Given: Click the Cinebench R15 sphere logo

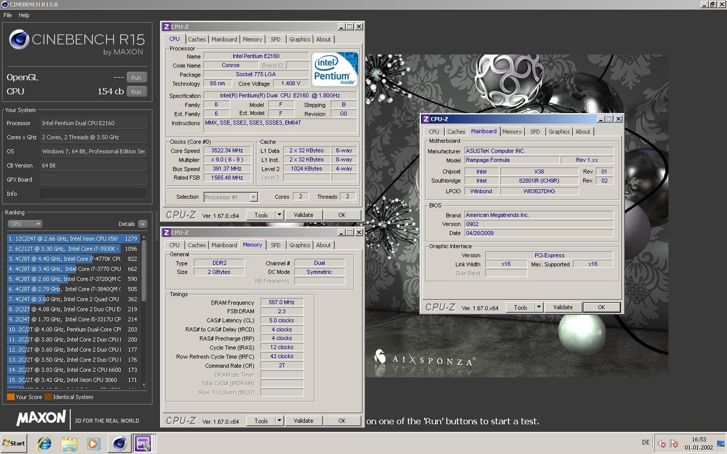Looking at the screenshot, I should pyautogui.click(x=19, y=39).
